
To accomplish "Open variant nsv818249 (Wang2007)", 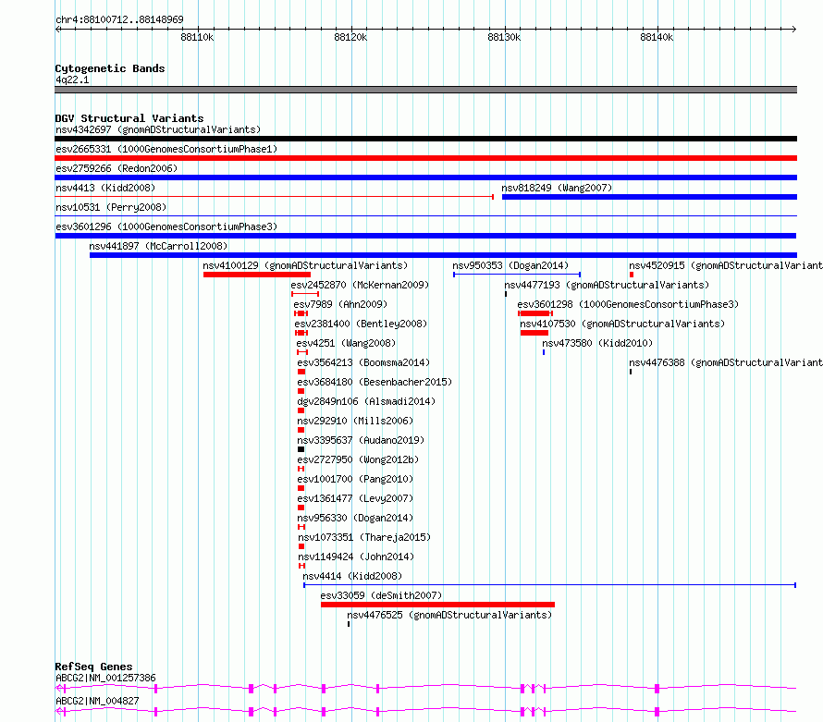I will pos(557,188).
